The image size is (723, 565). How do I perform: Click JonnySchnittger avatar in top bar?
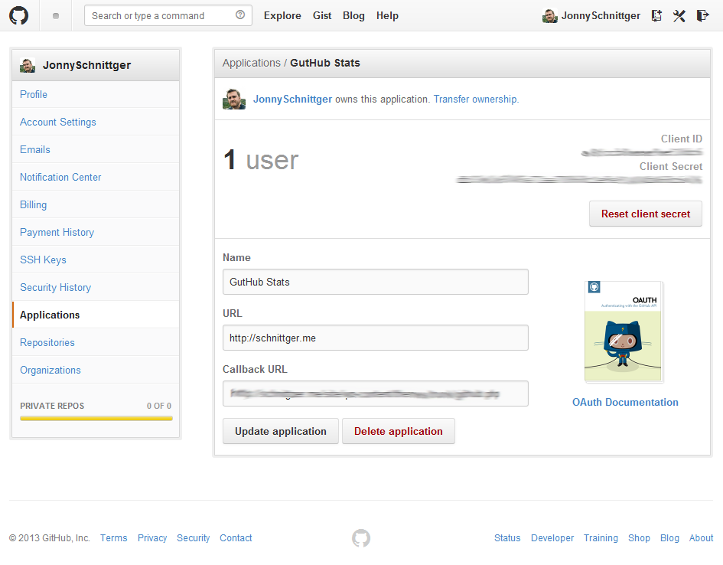pyautogui.click(x=549, y=15)
